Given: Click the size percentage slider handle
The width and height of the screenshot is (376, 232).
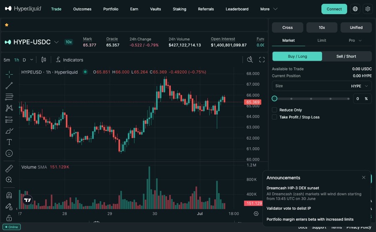Looking at the screenshot, I should (274, 99).
